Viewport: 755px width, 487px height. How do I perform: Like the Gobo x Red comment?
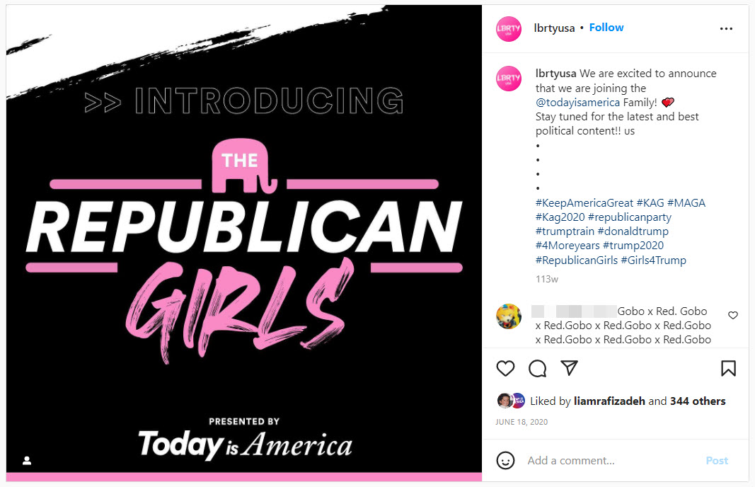733,315
